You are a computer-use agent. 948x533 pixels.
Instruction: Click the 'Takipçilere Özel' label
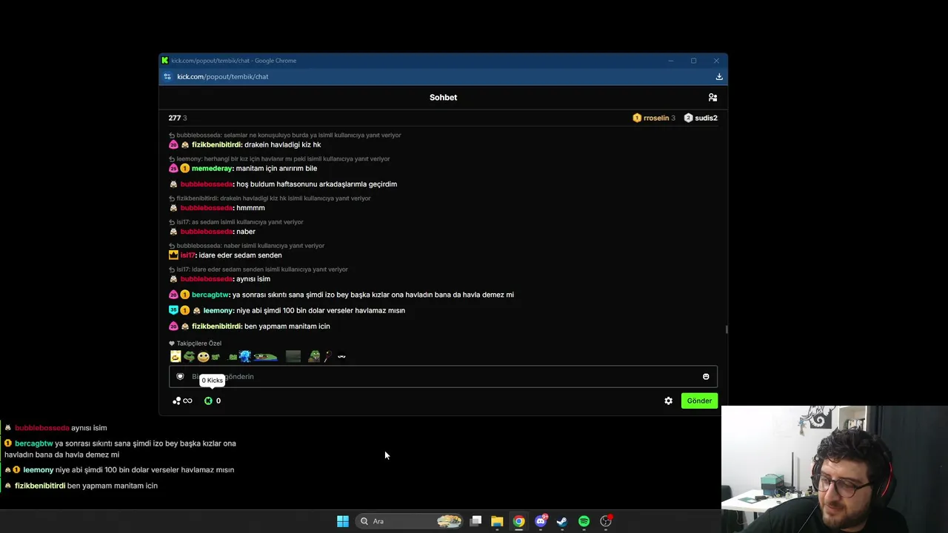199,343
